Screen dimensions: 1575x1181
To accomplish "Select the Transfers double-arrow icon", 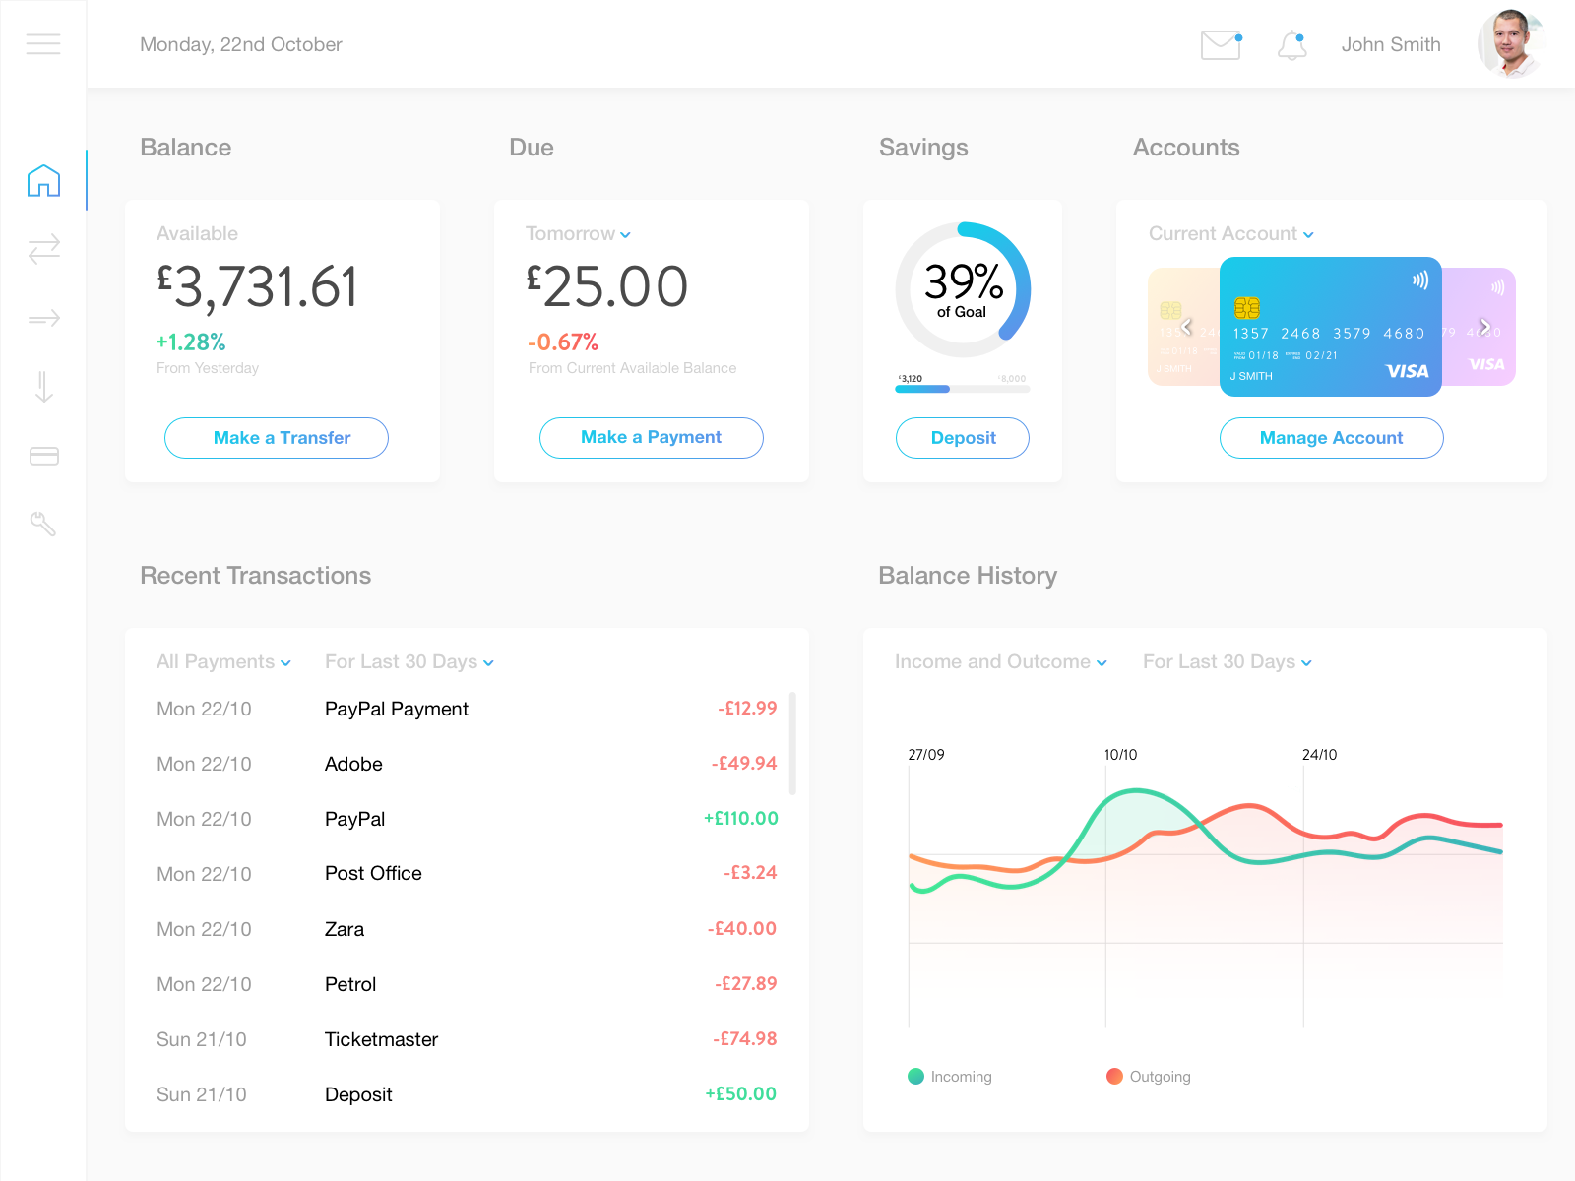I will pyautogui.click(x=43, y=249).
